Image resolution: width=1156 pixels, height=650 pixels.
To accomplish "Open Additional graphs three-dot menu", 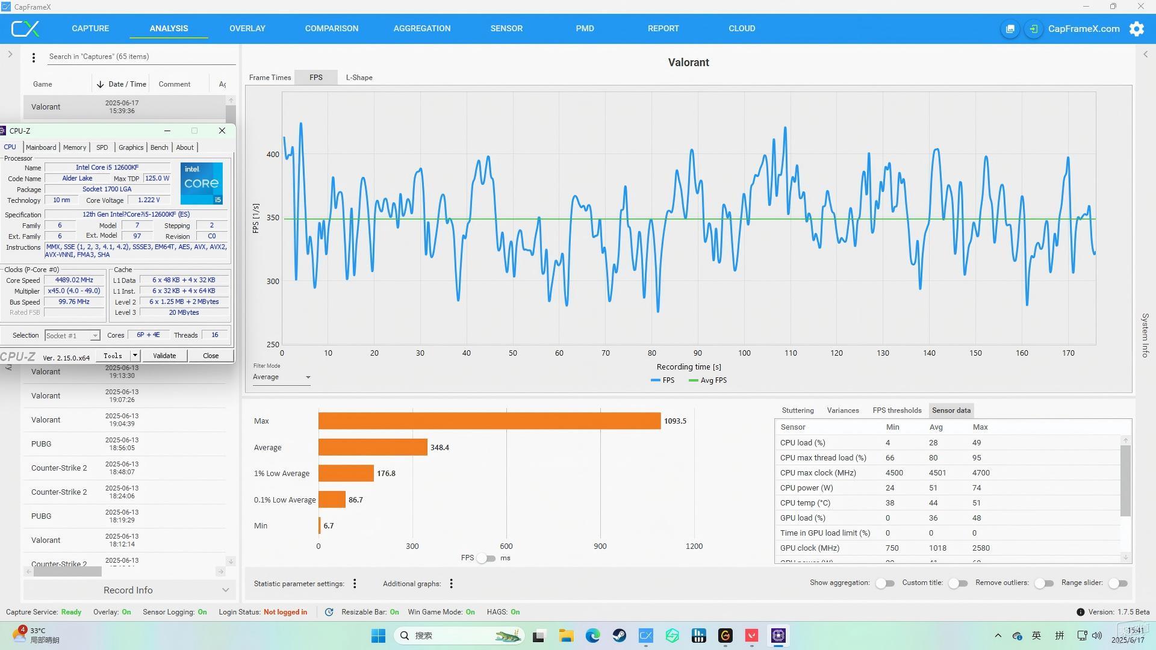I will pos(451,583).
